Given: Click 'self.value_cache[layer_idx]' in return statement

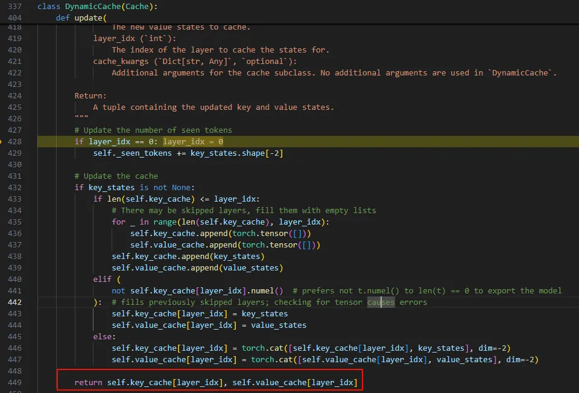Looking at the screenshot, I should tap(295, 382).
